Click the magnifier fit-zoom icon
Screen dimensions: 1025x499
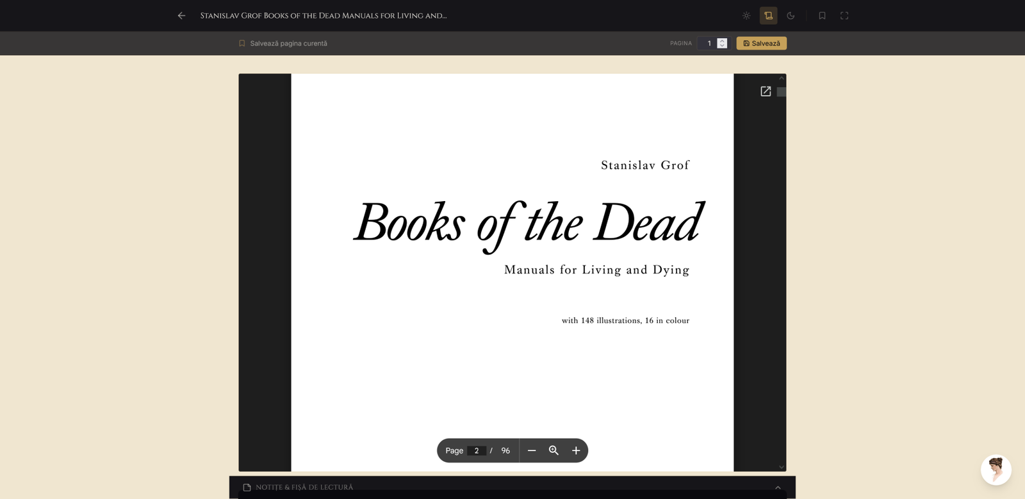(x=554, y=451)
